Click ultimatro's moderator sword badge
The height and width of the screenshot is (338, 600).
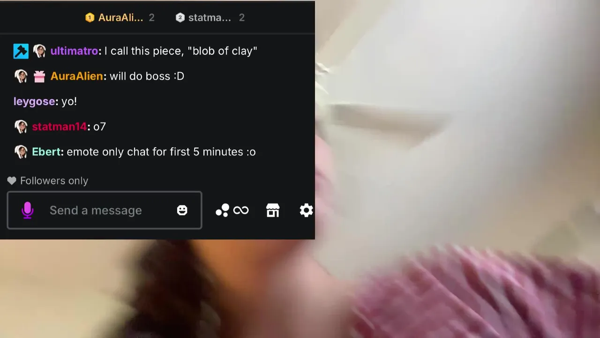coord(21,51)
